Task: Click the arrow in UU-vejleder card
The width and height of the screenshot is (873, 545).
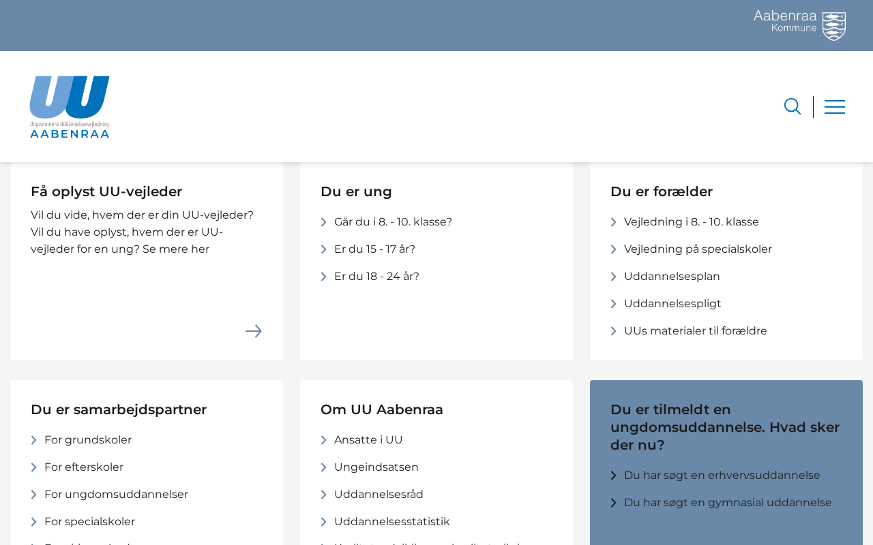Action: [254, 331]
